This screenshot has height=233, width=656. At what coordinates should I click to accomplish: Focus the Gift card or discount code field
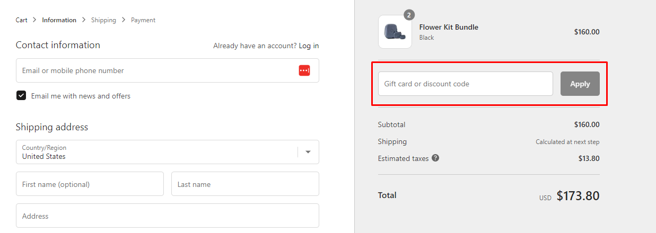point(466,84)
